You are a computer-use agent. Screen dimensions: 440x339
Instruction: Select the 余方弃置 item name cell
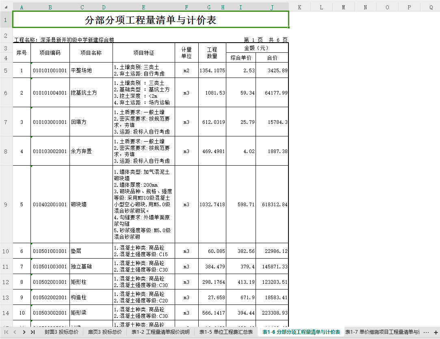pos(91,151)
